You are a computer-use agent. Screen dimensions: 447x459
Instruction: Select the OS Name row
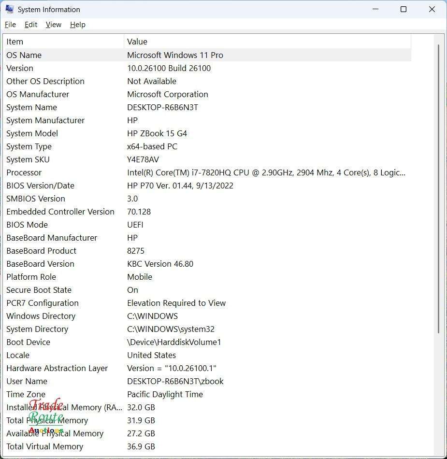[x=24, y=55]
